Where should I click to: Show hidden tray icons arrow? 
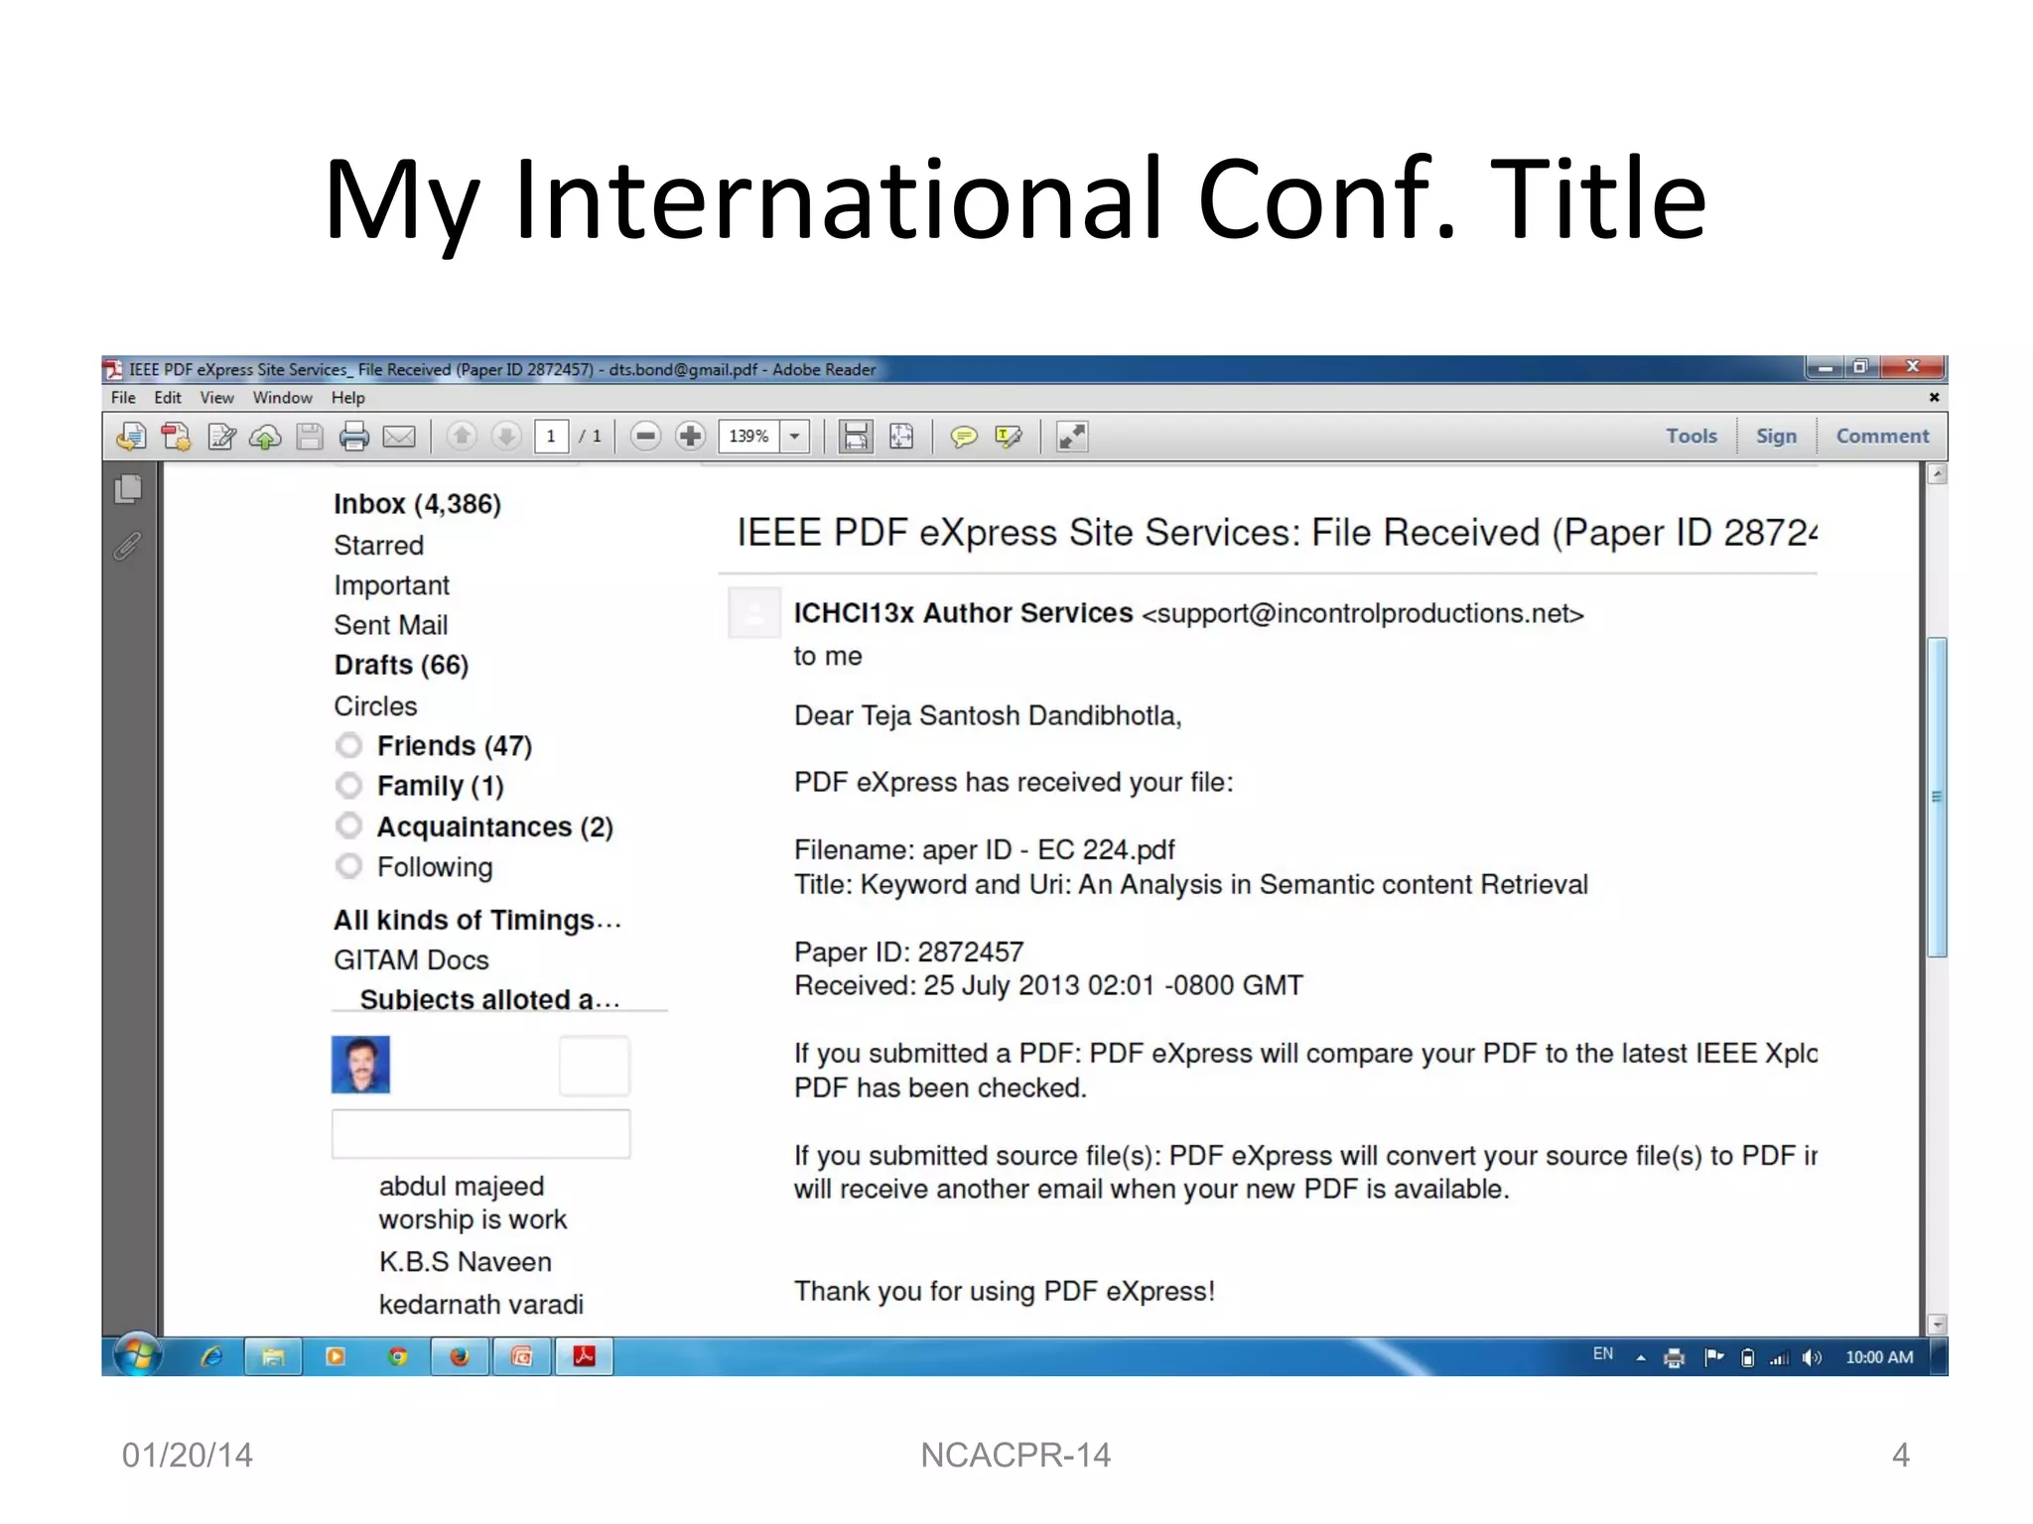point(1641,1358)
